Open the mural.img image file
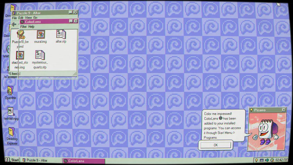Viewport: 293px width, 165px height. pos(41,35)
